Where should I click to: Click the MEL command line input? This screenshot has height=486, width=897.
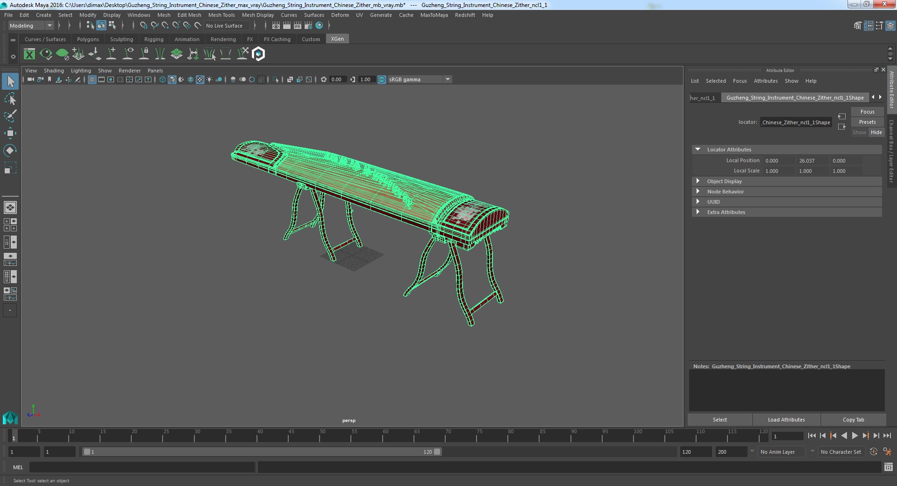coord(142,467)
